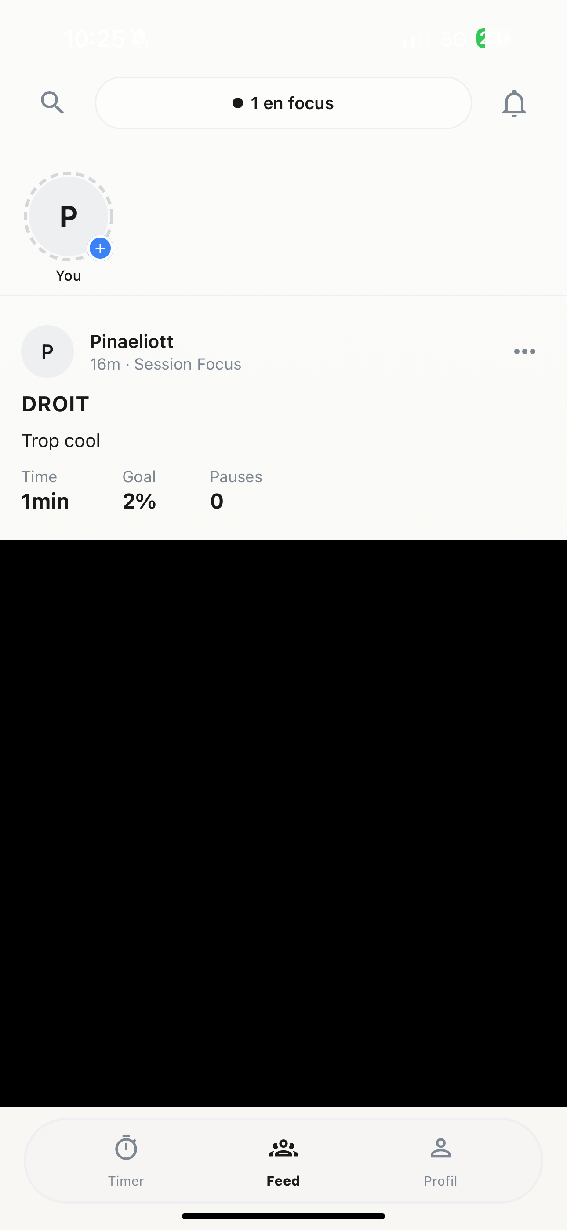Tap the 'You' story label
Viewport: 567px width, 1230px height.
pos(68,275)
